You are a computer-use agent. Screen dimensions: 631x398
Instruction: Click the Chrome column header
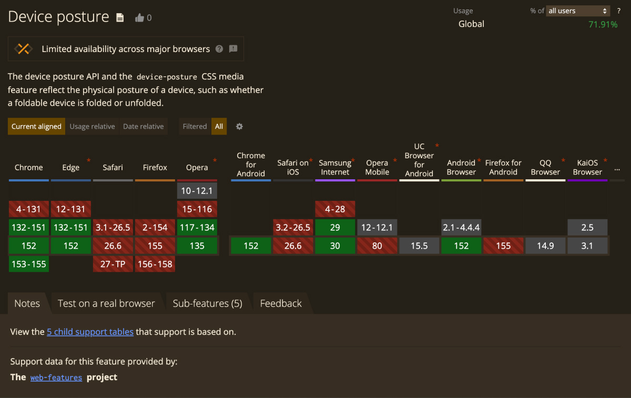click(29, 168)
